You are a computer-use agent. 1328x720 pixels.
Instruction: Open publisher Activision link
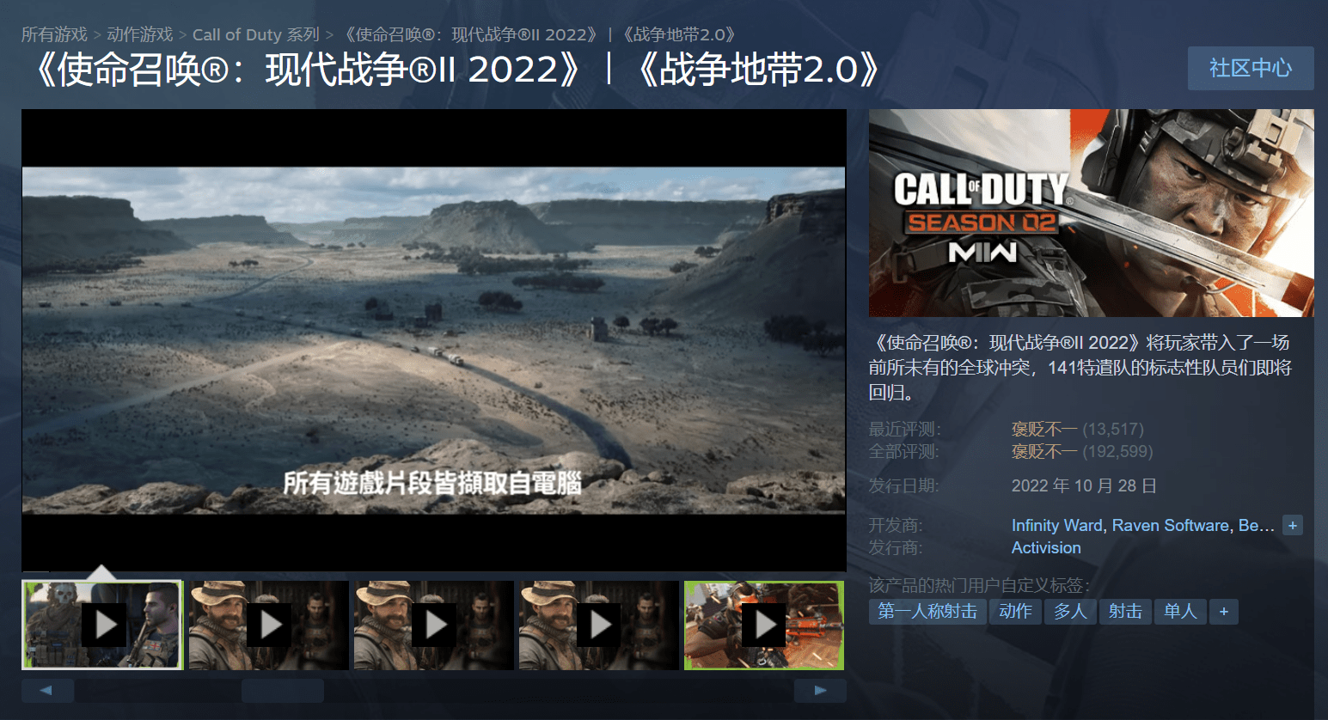[x=1046, y=547]
